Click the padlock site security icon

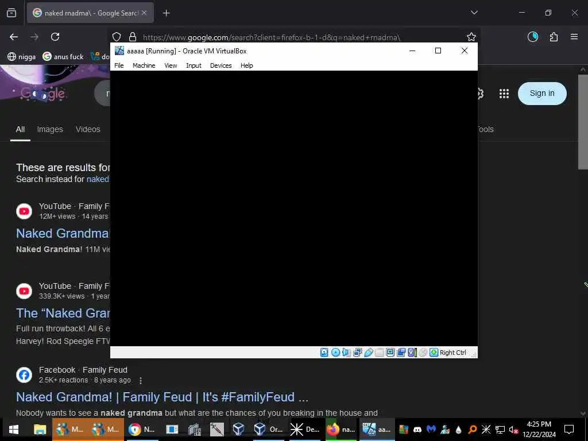[x=133, y=37]
